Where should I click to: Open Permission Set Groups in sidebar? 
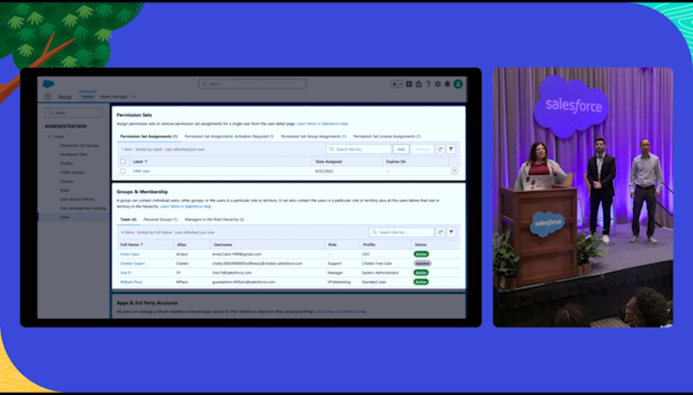tap(80, 145)
